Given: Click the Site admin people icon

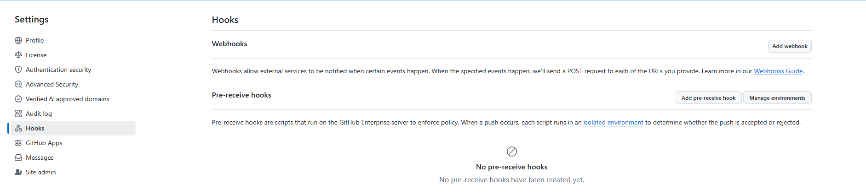Looking at the screenshot, I should (x=18, y=172).
